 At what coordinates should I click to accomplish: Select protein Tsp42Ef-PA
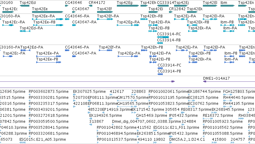coord(110,47)
